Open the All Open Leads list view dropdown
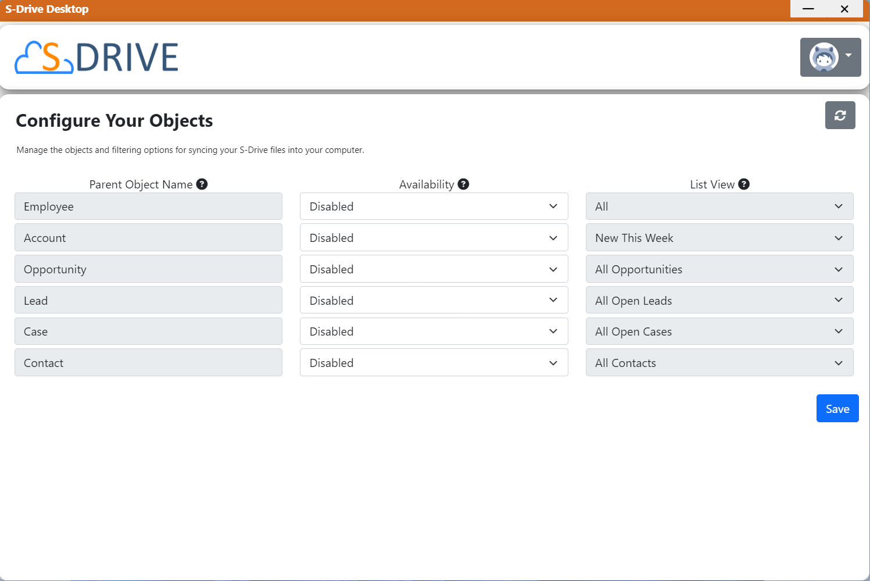Viewport: 870px width, 581px height. [719, 301]
